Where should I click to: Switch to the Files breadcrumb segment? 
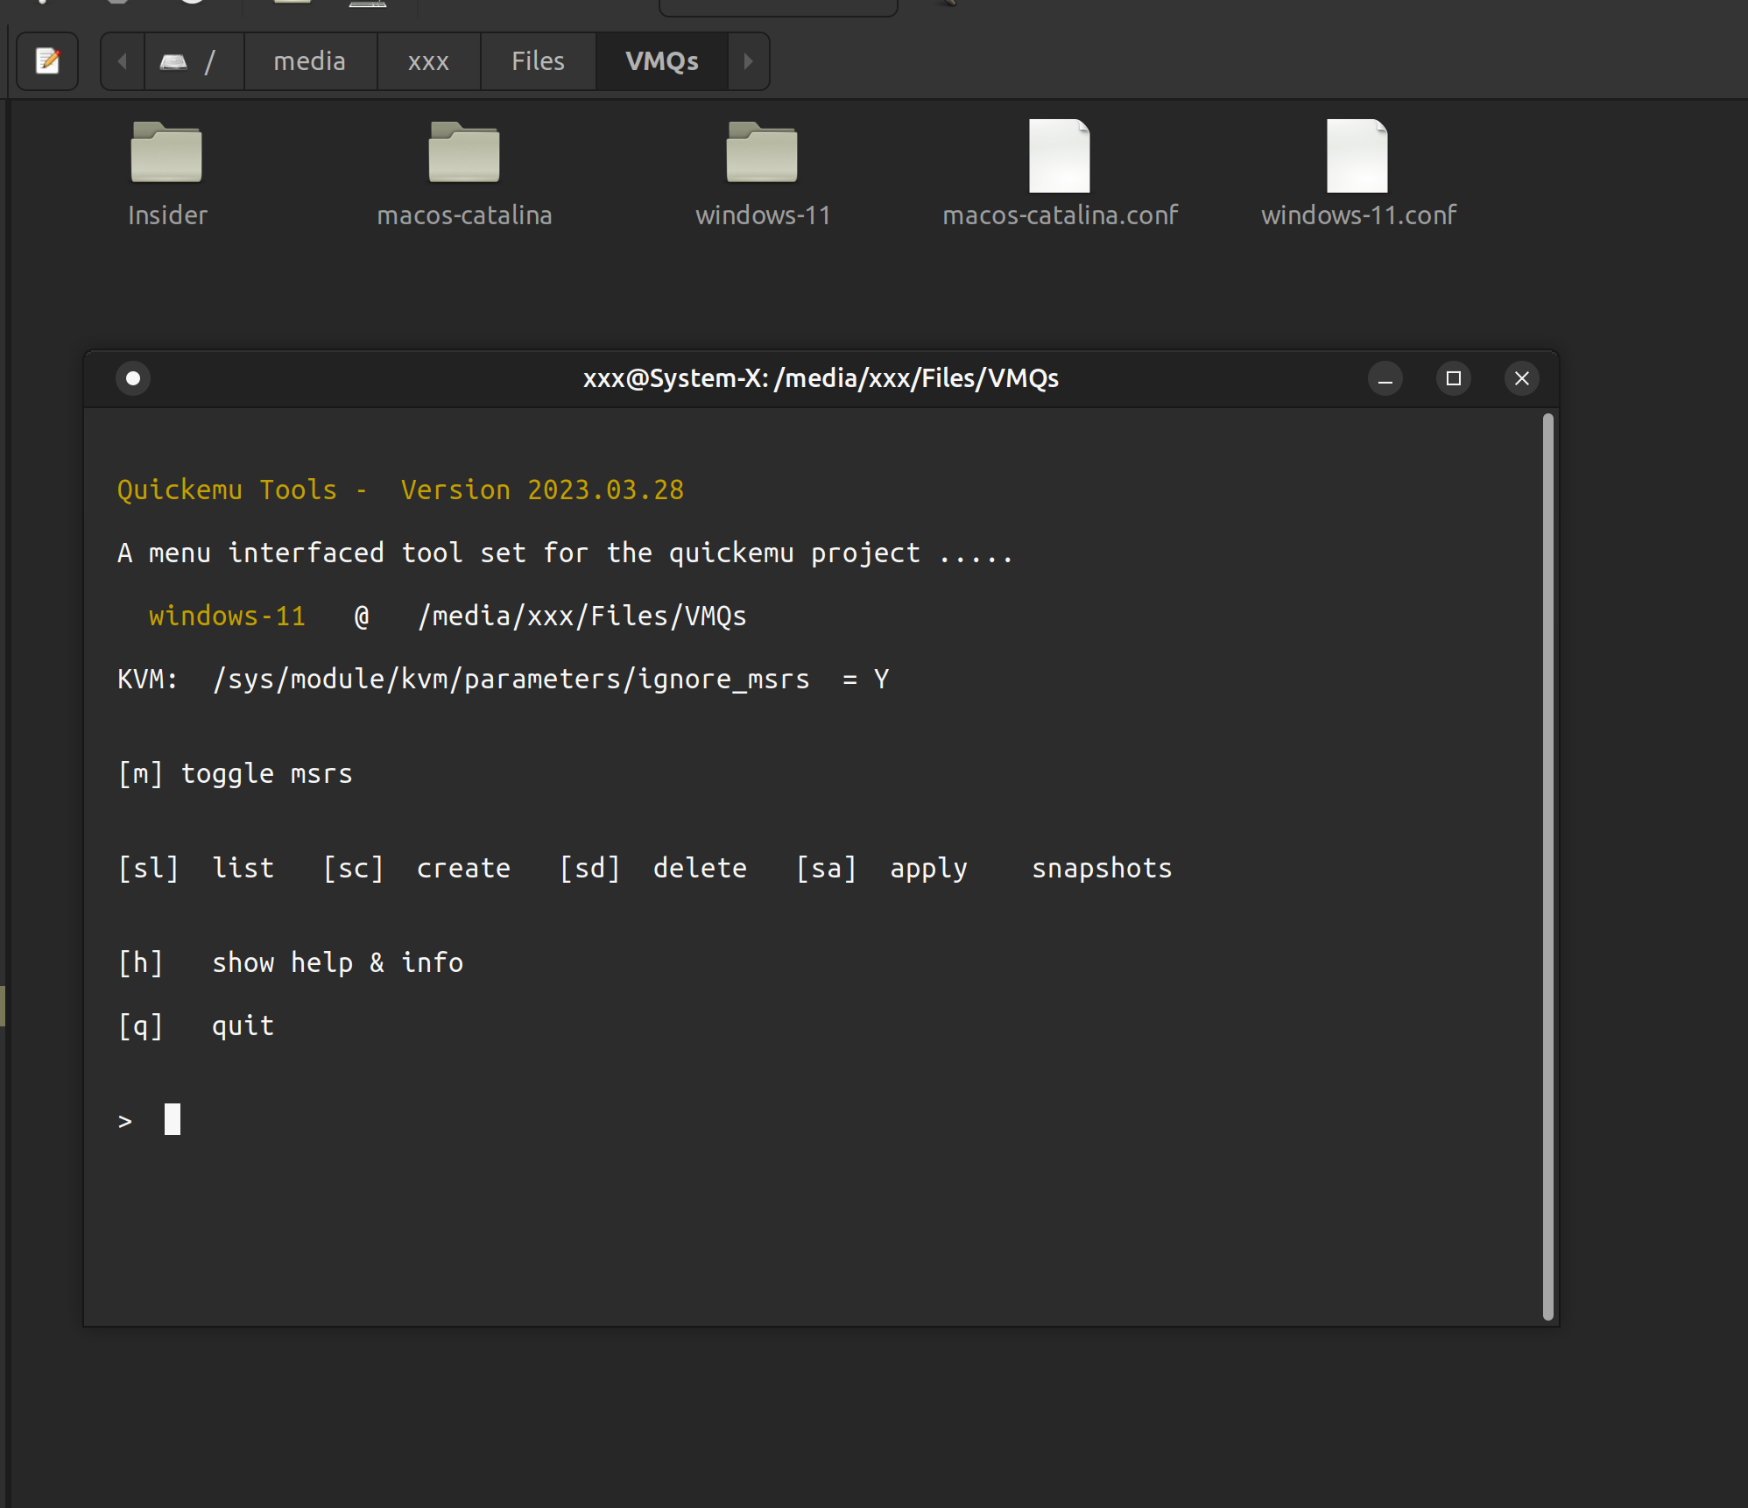537,60
